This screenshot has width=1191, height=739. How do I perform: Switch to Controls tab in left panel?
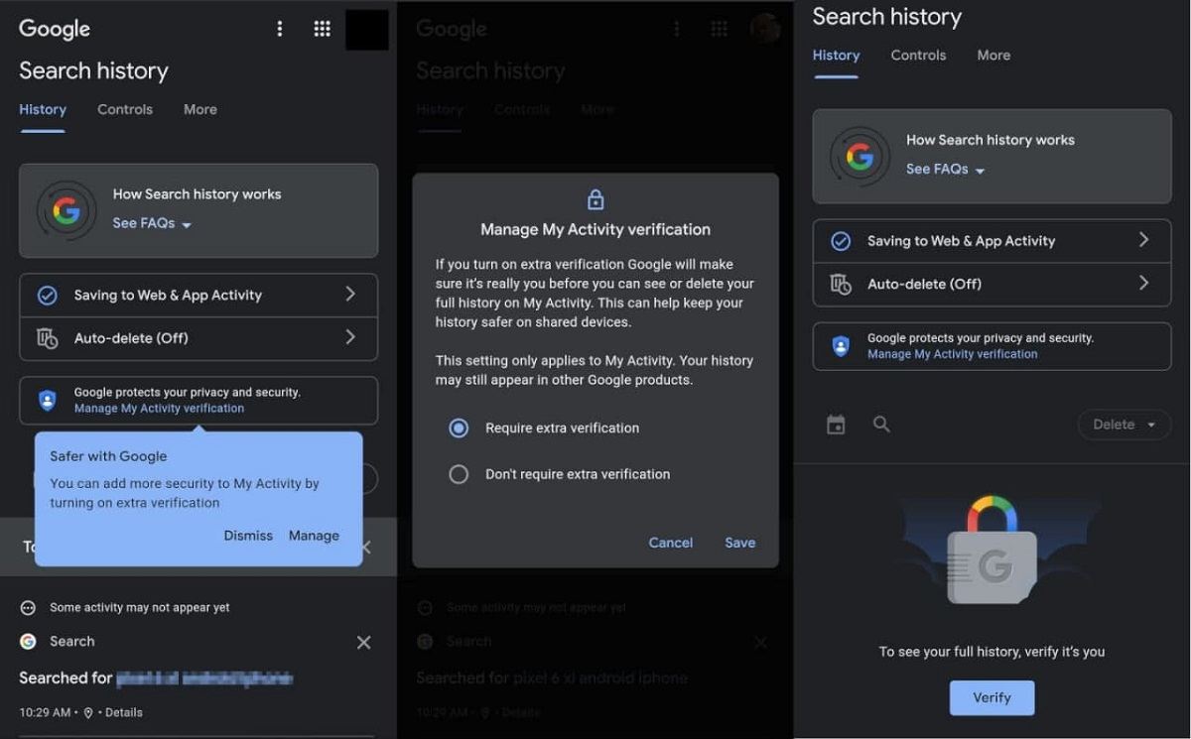125,109
